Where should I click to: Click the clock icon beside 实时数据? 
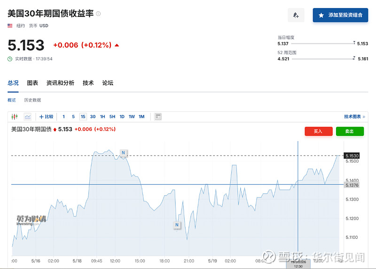point(10,59)
